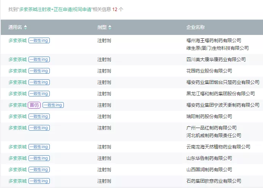Select company 山西国润制药有限公司
This screenshot has height=188, width=263.
[x=209, y=169]
